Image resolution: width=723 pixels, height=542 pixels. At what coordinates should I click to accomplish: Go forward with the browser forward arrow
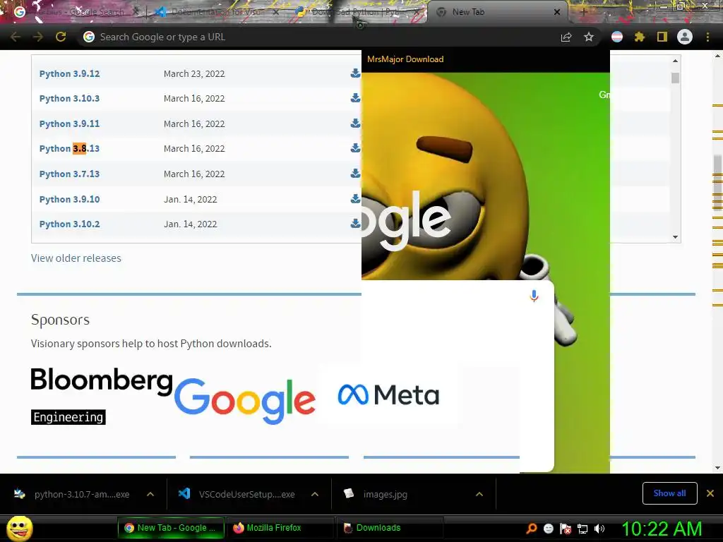[x=38, y=37]
